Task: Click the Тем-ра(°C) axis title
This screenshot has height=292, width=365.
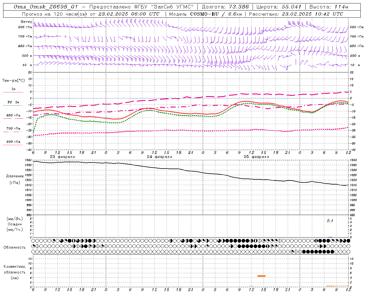Action: [13, 81]
